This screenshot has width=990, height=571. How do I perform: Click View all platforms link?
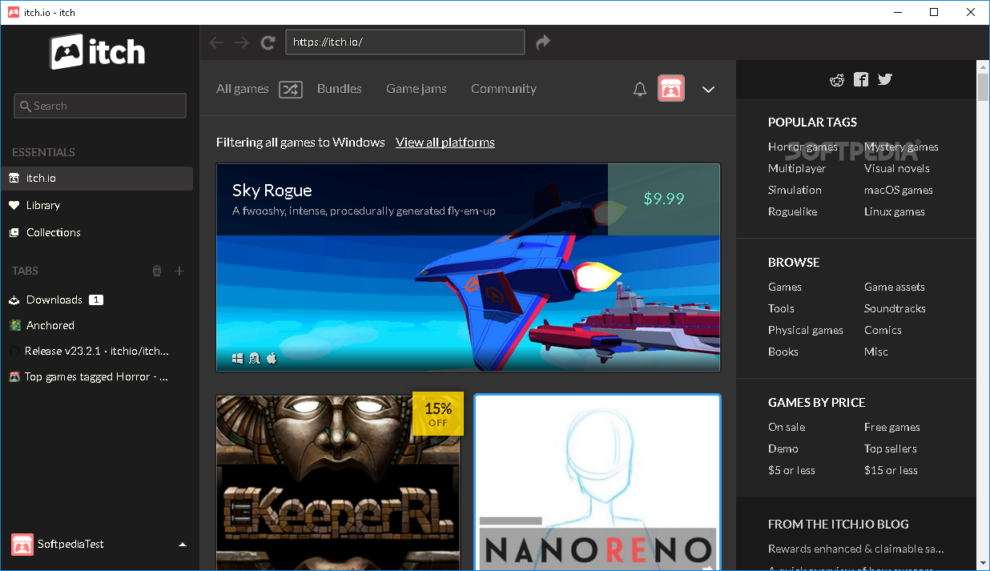(445, 143)
